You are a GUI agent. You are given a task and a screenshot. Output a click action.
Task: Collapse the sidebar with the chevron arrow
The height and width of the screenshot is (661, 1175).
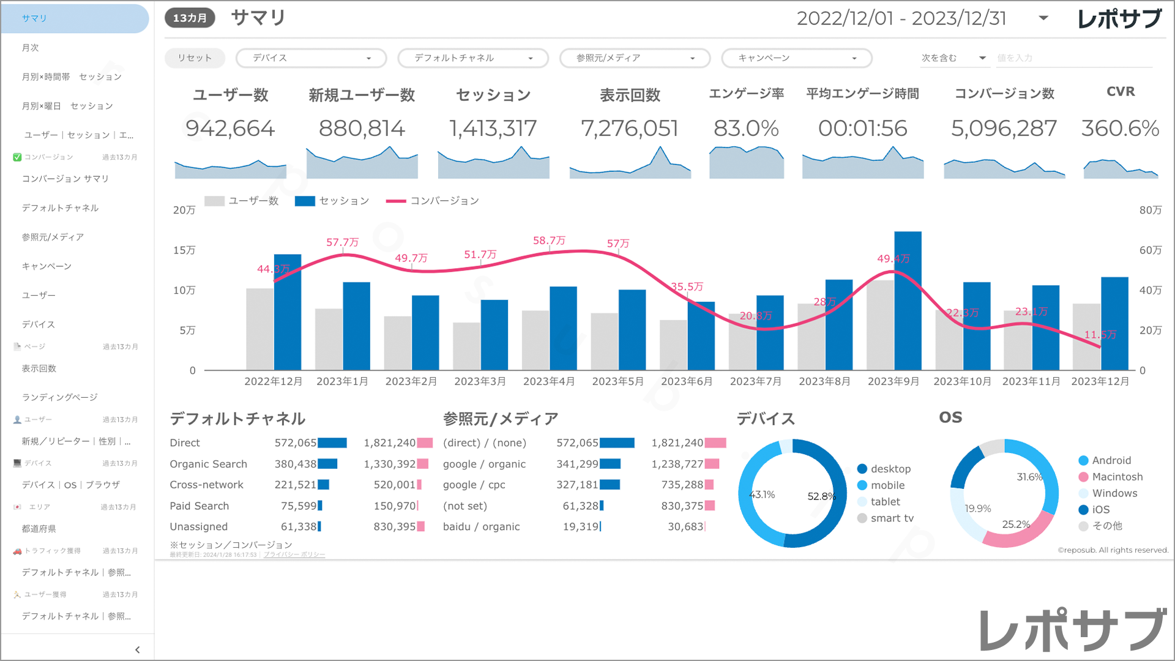click(x=137, y=650)
